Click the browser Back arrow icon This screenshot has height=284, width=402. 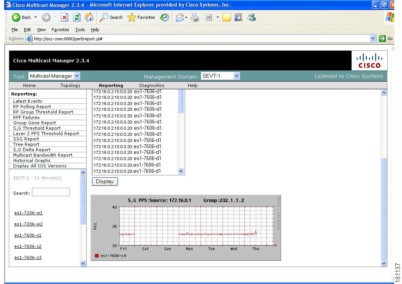[16, 17]
